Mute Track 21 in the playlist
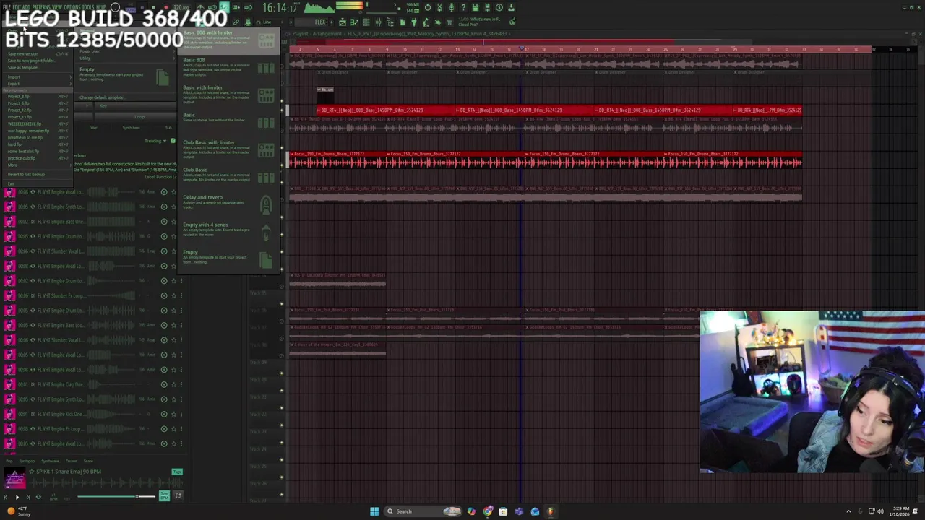 [x=281, y=407]
